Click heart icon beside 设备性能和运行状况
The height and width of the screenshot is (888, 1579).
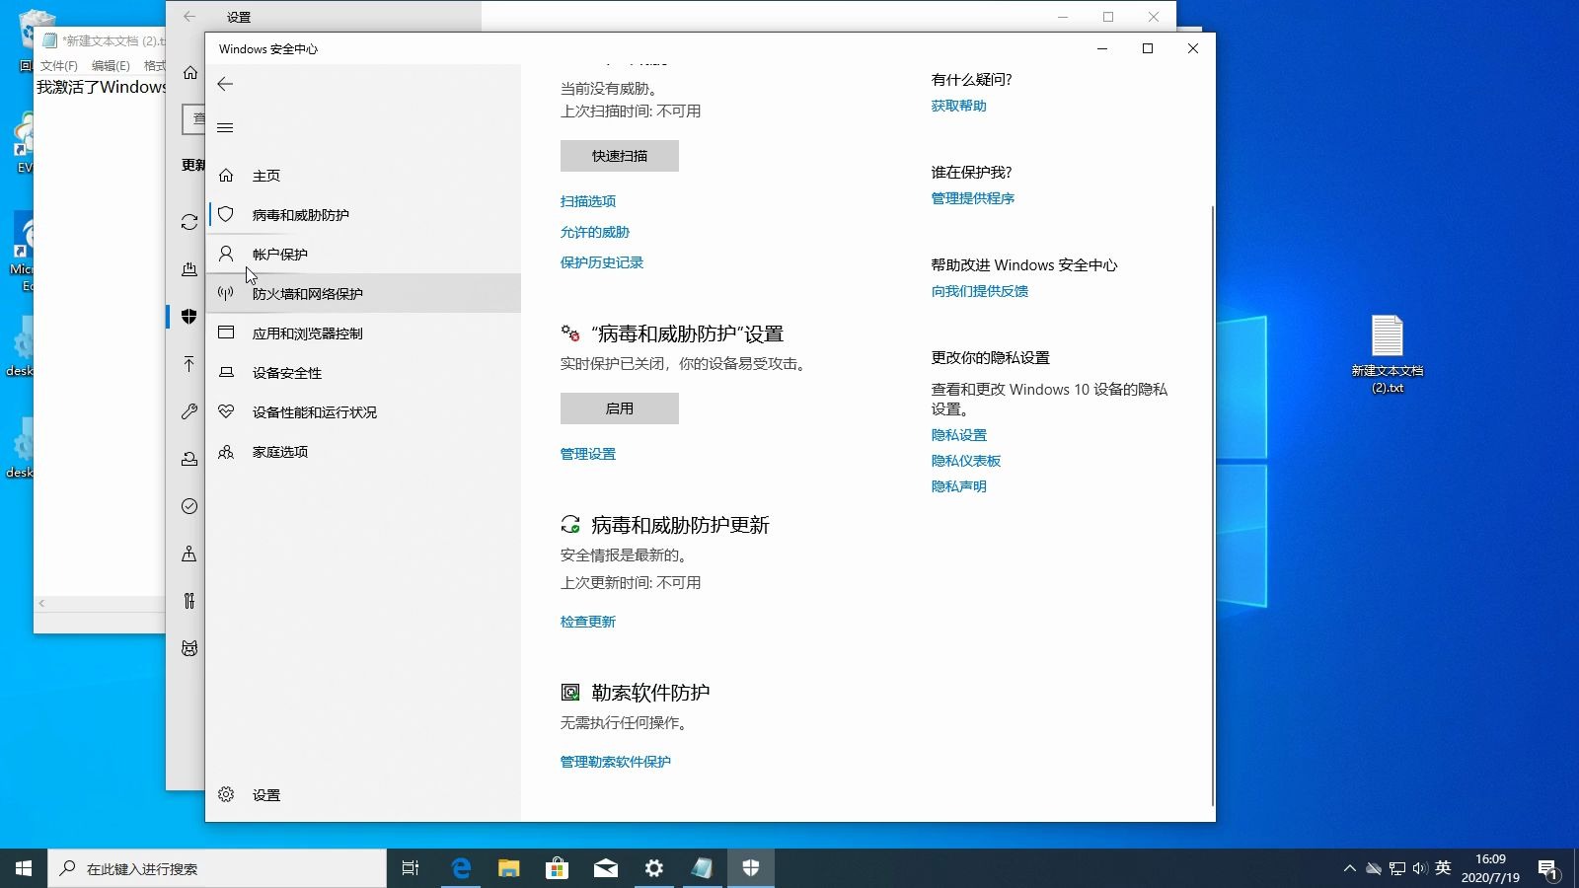226,411
